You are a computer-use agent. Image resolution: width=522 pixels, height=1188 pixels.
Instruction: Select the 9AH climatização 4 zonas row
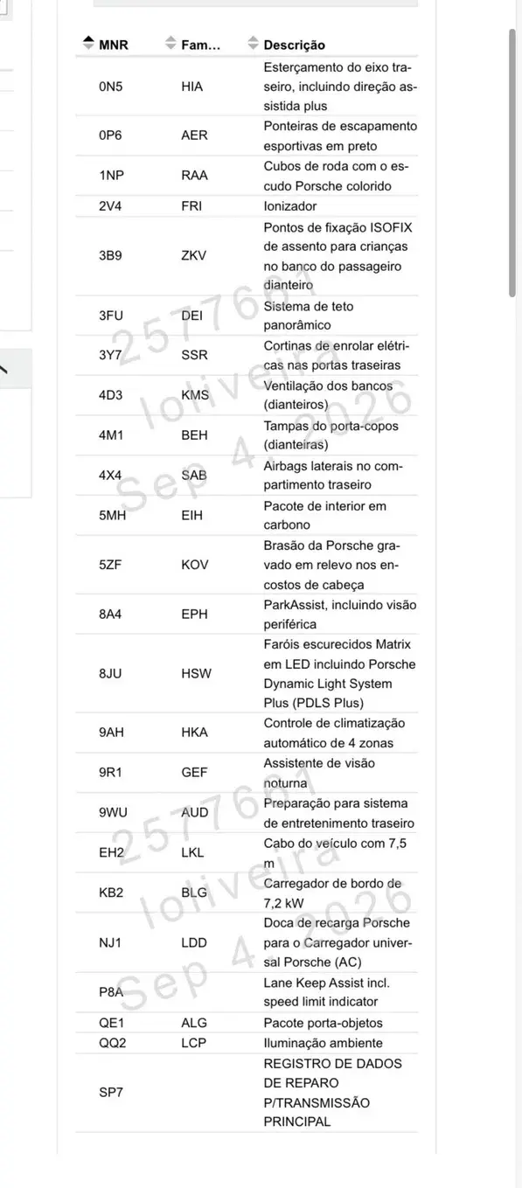[247, 733]
